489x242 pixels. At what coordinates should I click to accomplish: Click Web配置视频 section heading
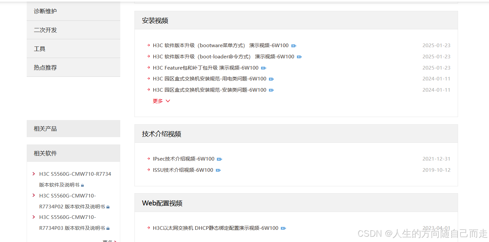pyautogui.click(x=162, y=203)
